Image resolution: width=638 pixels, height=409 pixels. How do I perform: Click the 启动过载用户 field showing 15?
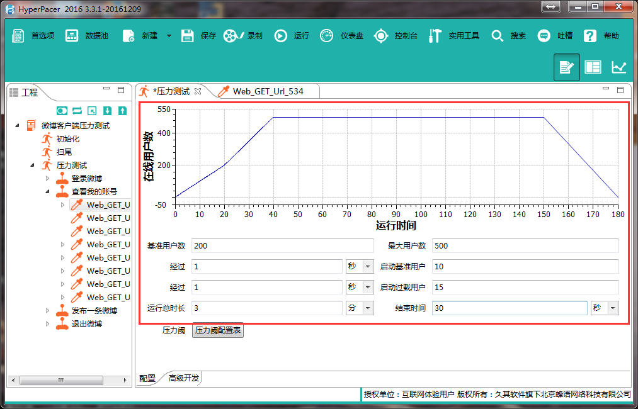coord(525,287)
